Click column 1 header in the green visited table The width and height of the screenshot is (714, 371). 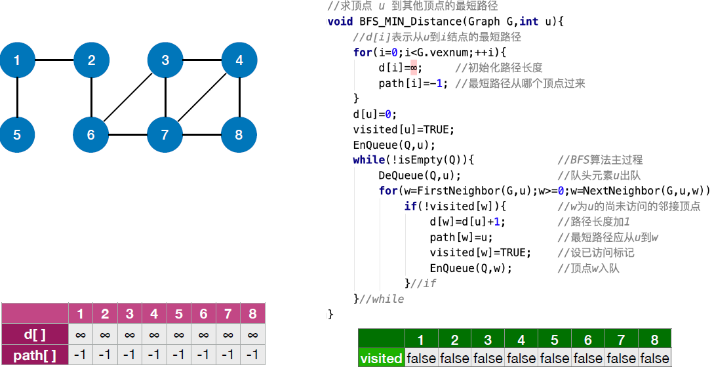click(x=421, y=340)
